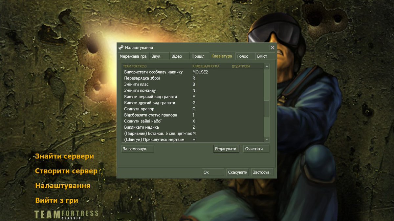The height and width of the screenshot is (221, 394).
Task: Select the Змінити команду row
Action: pos(193,90)
